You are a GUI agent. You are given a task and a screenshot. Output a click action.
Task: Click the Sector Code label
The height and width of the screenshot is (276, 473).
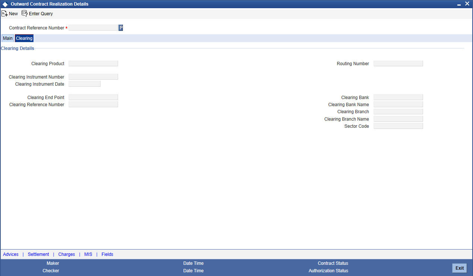[x=357, y=126]
